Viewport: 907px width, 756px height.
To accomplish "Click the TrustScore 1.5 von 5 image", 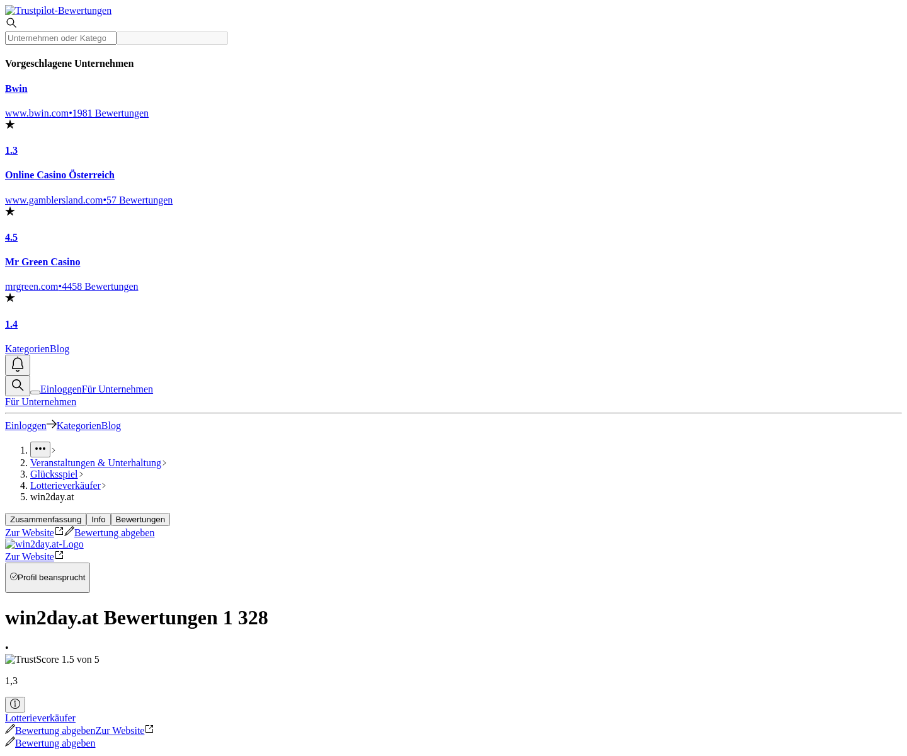I will 52,660.
